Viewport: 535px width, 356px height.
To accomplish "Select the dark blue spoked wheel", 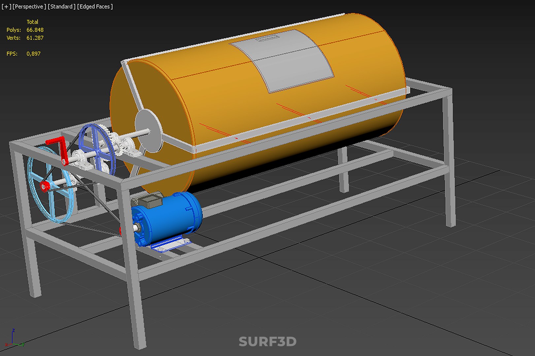I will click(97, 150).
